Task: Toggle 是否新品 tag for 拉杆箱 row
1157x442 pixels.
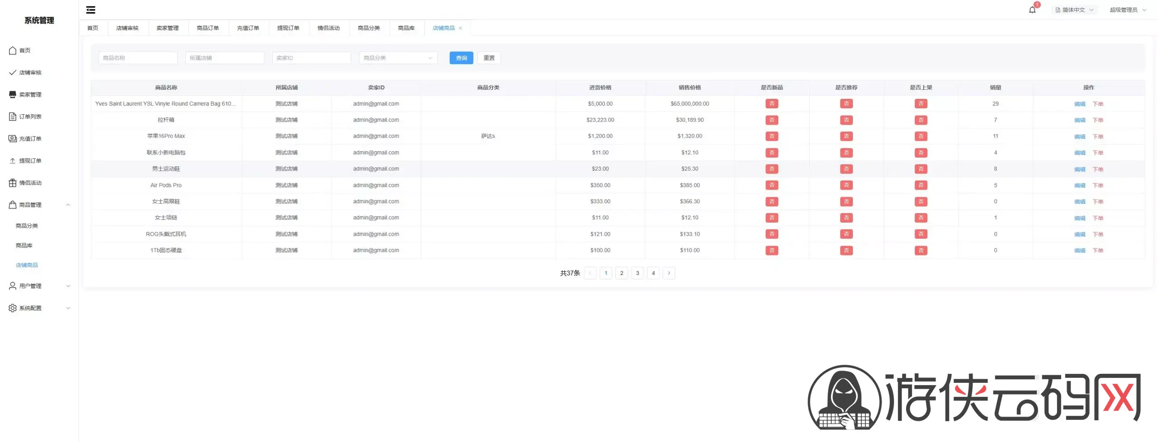Action: pos(771,120)
